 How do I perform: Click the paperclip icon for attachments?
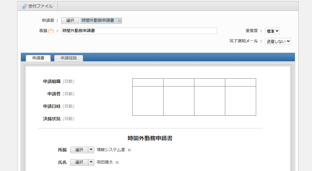[x=25, y=6]
